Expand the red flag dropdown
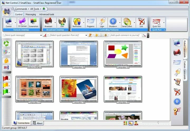Screen dimensions: 190x131 coord(9,79)
